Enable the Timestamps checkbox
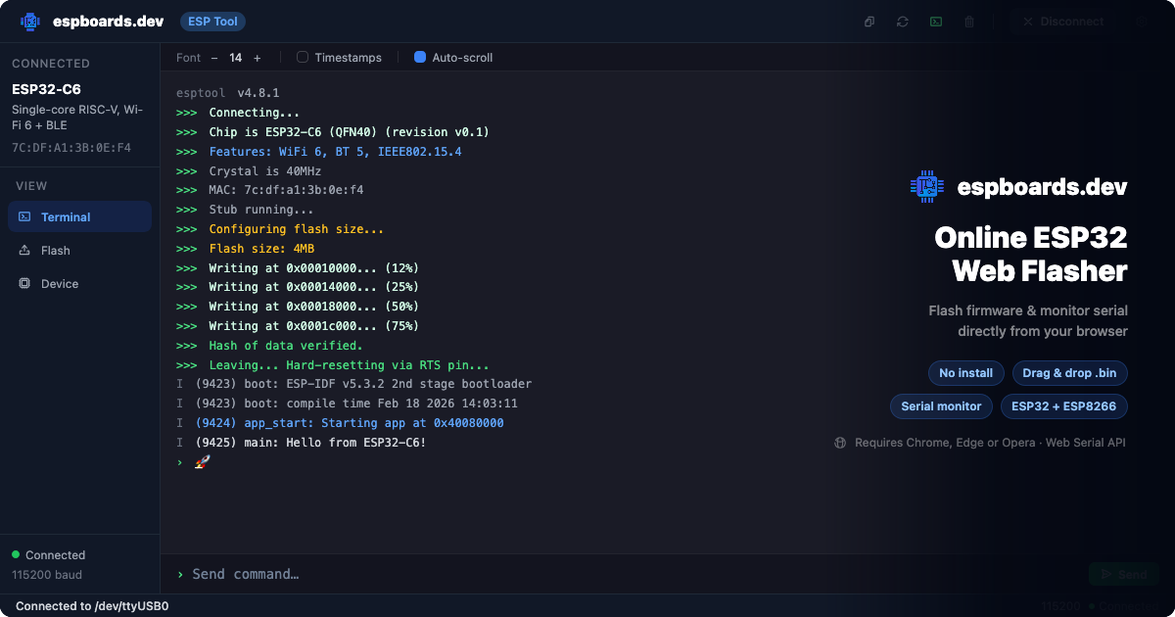The image size is (1175, 617). 303,58
